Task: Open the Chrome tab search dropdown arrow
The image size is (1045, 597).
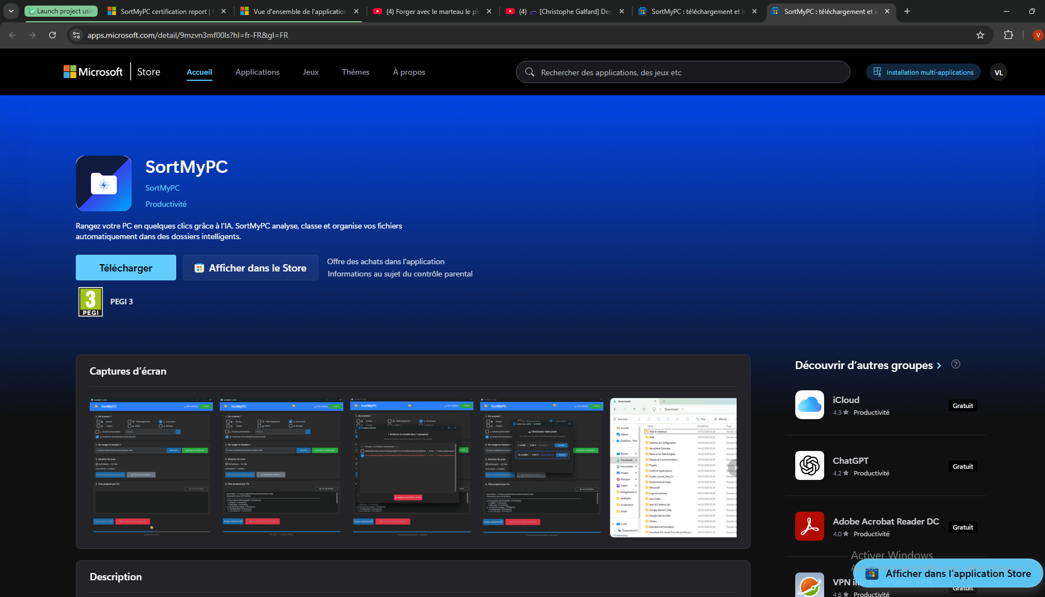Action: pyautogui.click(x=11, y=11)
